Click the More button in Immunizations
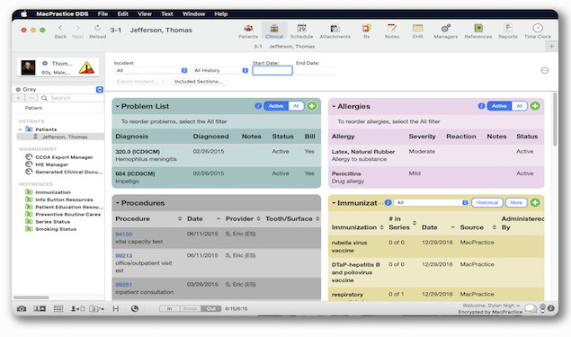571x337 pixels. (x=516, y=202)
